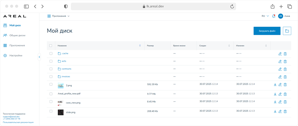298x126 pixels.
Task: Check the contracts folder checkbox
Action: coord(51,69)
